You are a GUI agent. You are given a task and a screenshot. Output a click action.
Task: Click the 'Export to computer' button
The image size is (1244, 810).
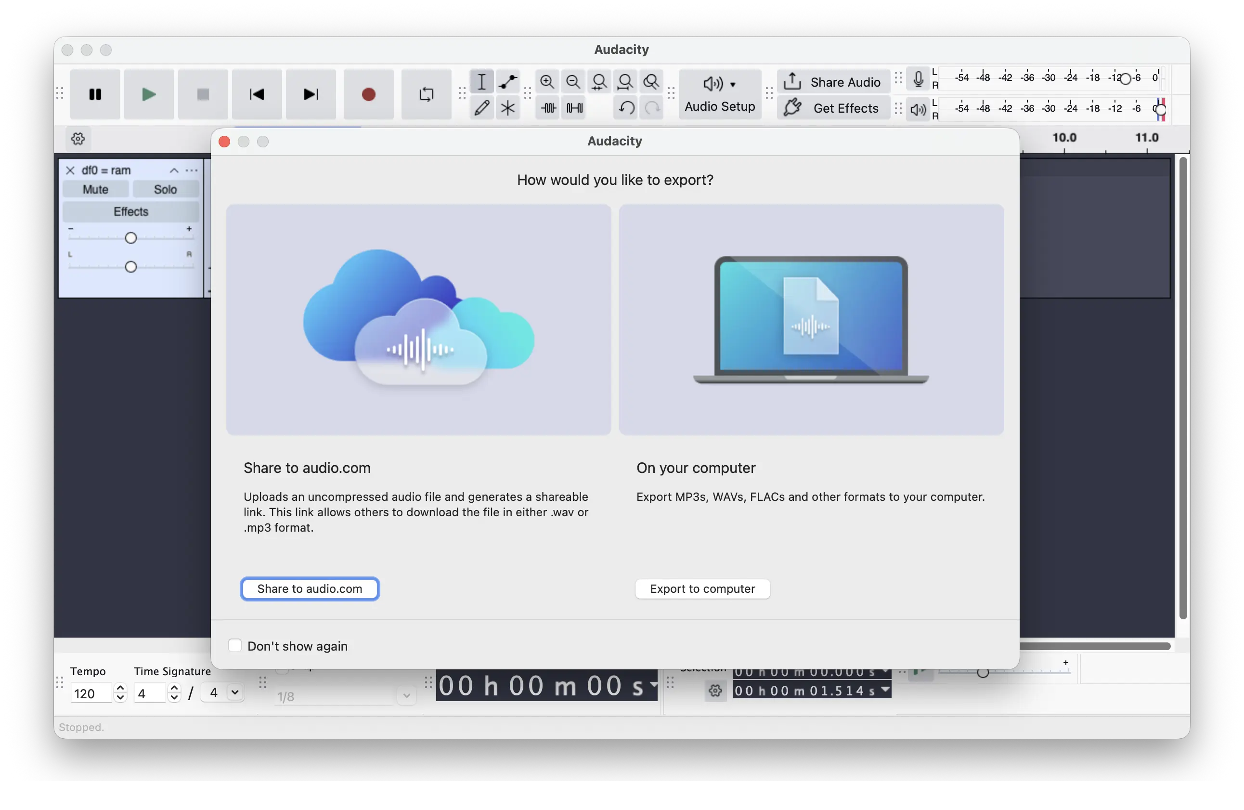coord(702,589)
